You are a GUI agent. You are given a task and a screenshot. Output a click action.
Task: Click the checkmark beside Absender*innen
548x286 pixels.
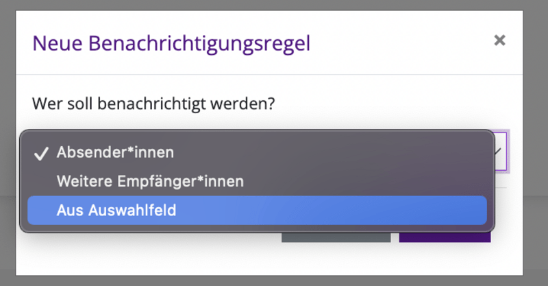coord(40,153)
